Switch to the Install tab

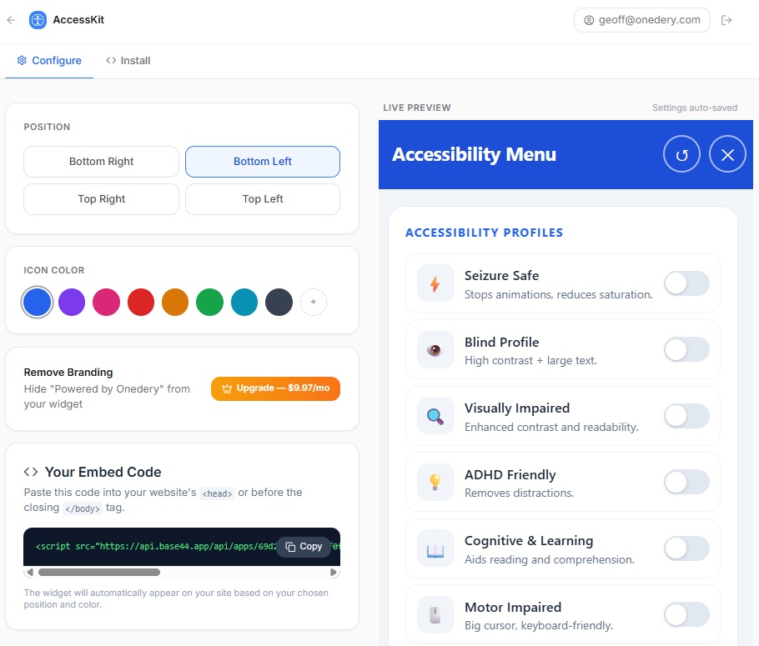(x=128, y=61)
